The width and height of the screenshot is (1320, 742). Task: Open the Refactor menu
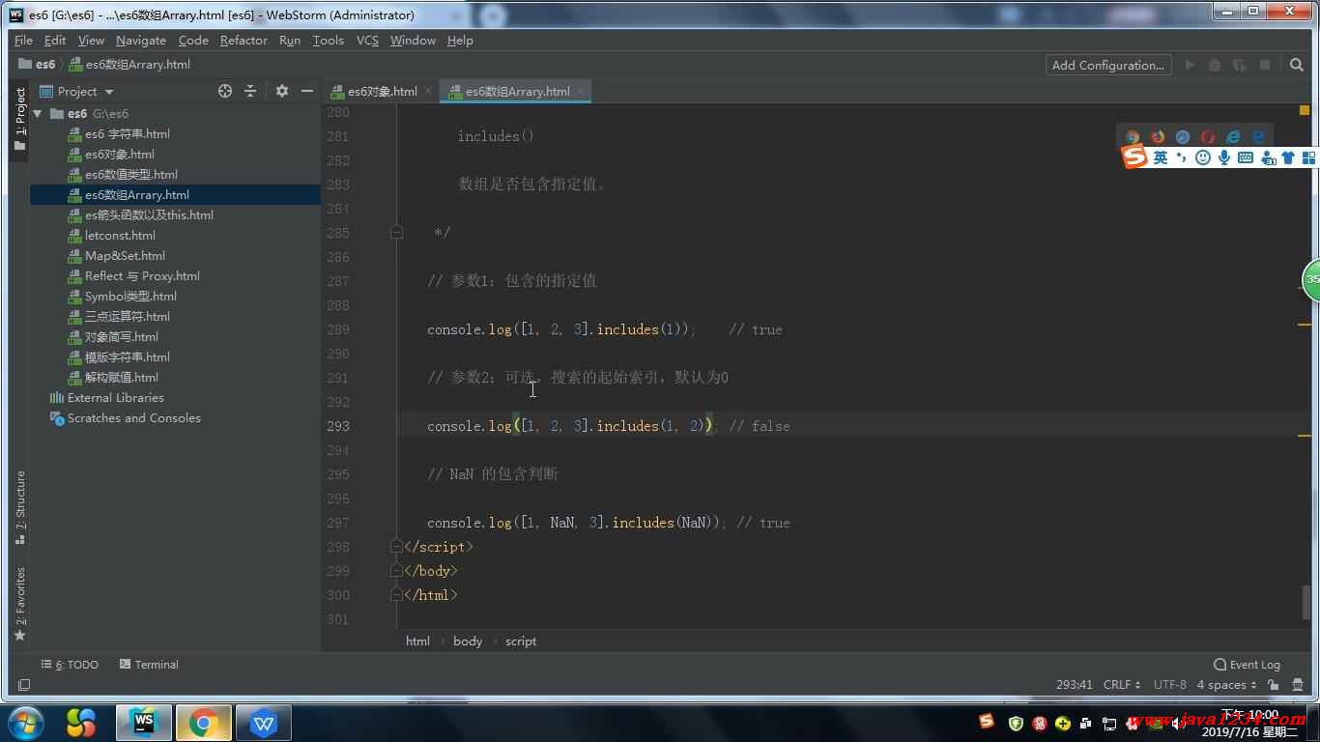point(244,40)
